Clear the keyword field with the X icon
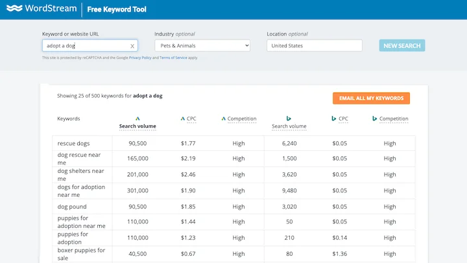 click(132, 46)
